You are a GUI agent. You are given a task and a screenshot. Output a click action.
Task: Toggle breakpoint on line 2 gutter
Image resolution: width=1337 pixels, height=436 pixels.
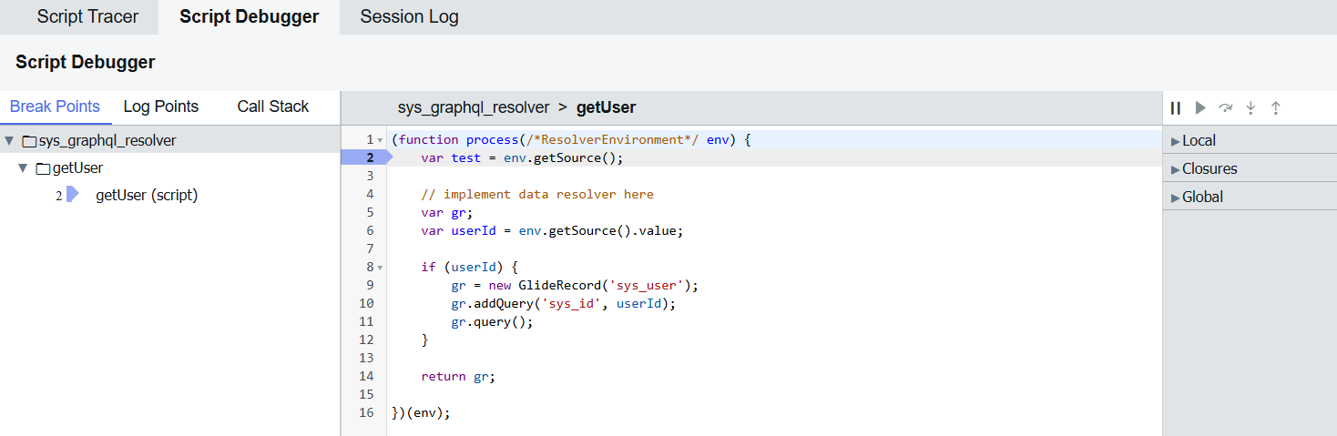(x=365, y=157)
